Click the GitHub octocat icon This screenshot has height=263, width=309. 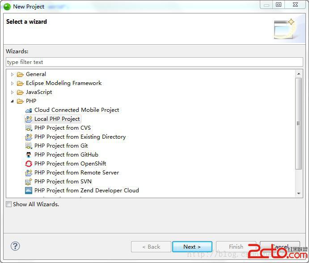[29, 155]
